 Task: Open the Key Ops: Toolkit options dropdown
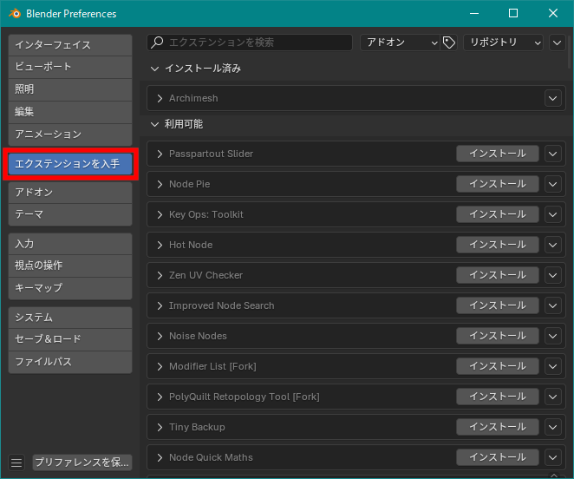coord(553,214)
